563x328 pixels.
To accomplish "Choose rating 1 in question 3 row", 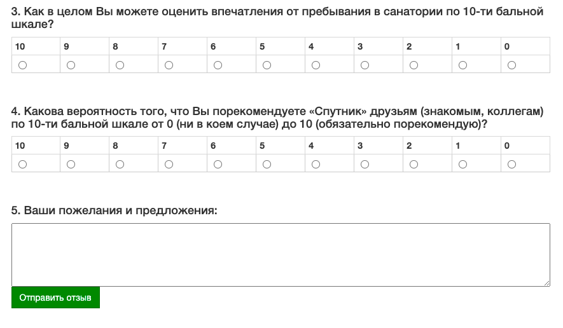I will coord(463,65).
